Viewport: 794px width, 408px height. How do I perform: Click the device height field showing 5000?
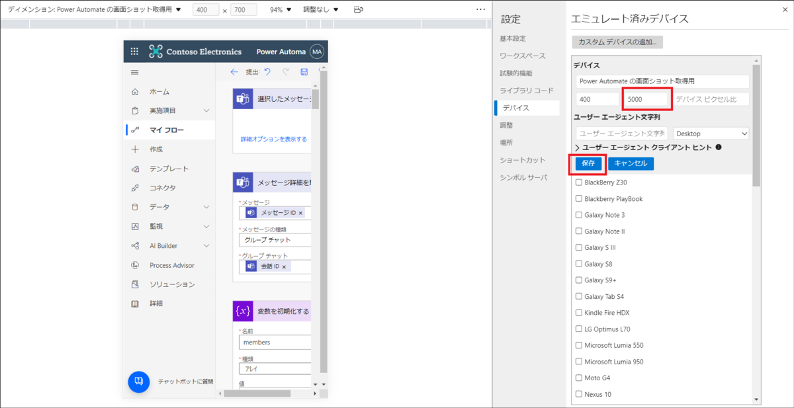coord(646,99)
